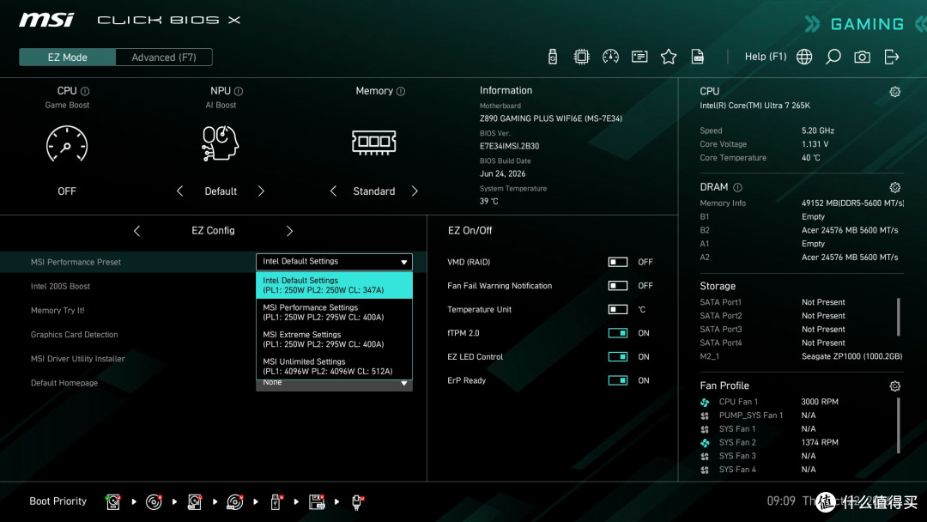The image size is (927, 522).
Task: Click the CPU Game Boost gauge icon
Action: pyautogui.click(x=67, y=143)
